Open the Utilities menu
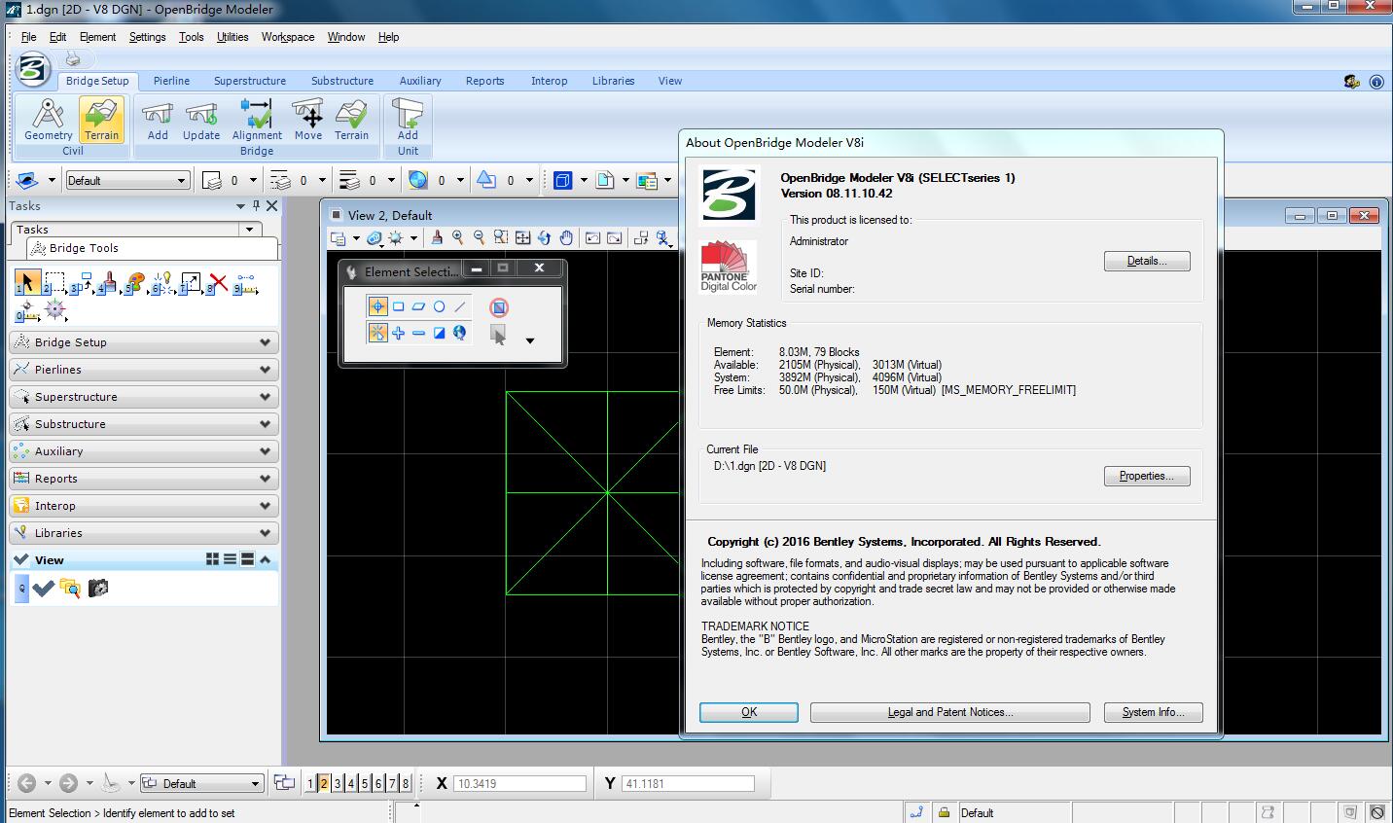 (232, 37)
